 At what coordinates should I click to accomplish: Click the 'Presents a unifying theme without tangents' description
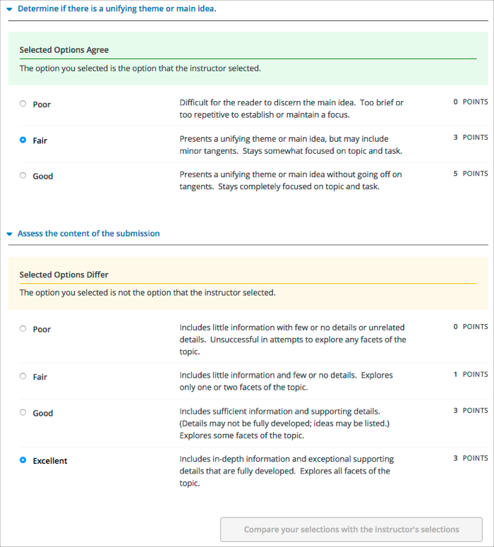290,181
